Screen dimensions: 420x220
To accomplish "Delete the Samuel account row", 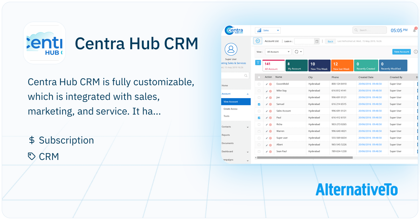I will tap(271, 104).
